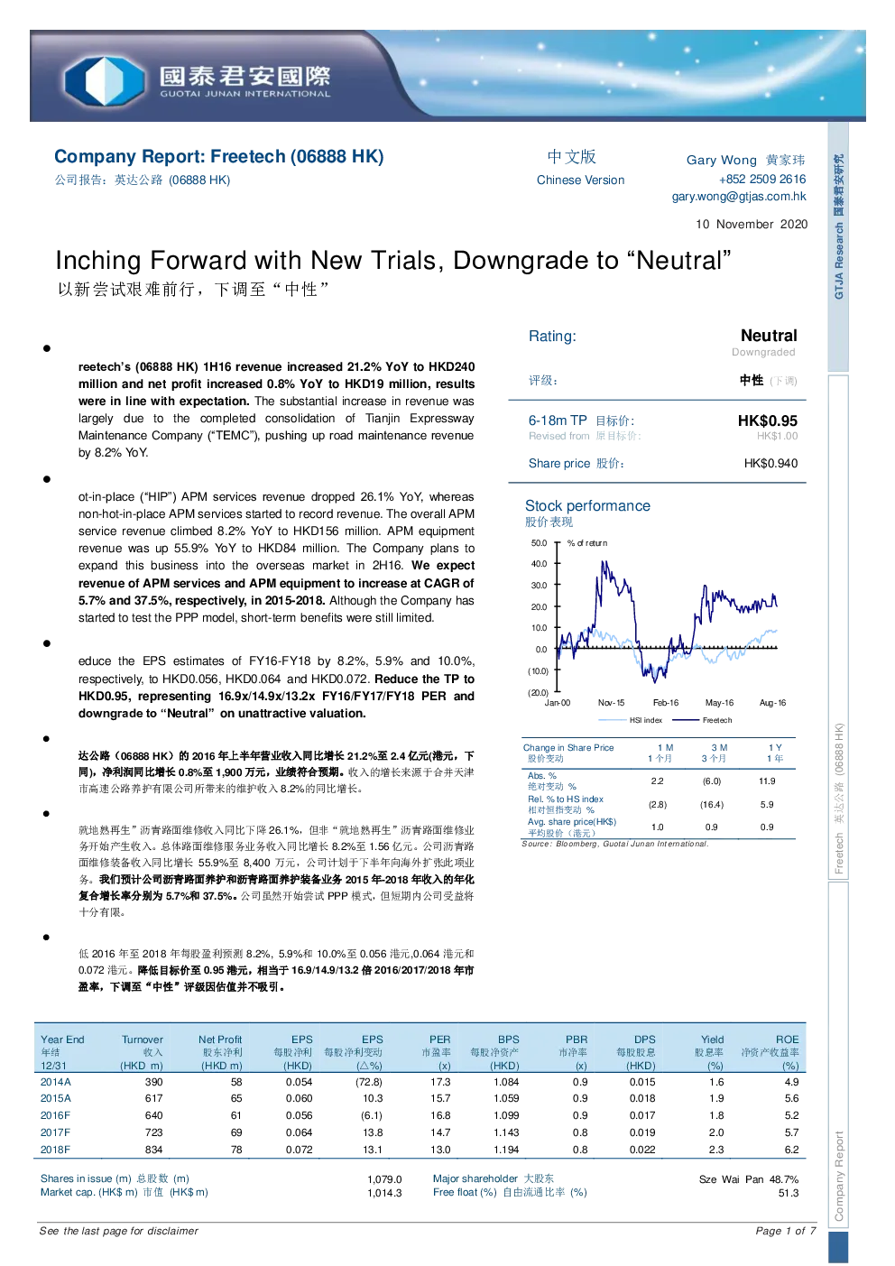The height and width of the screenshot is (1266, 895).
Task: Click the Freetech chart legend entry
Action: 703,720
